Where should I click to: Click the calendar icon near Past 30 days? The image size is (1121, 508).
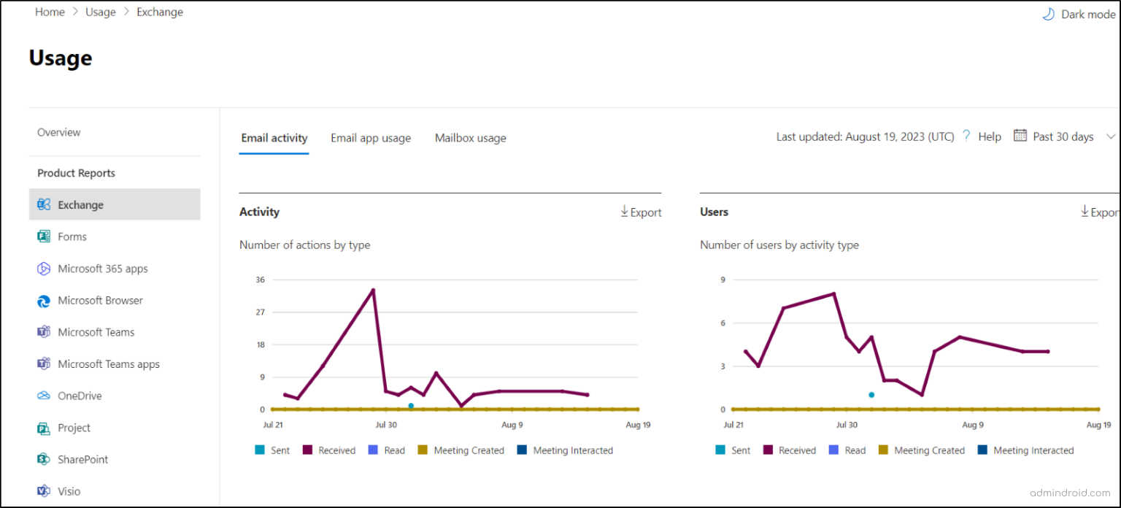pos(1020,136)
